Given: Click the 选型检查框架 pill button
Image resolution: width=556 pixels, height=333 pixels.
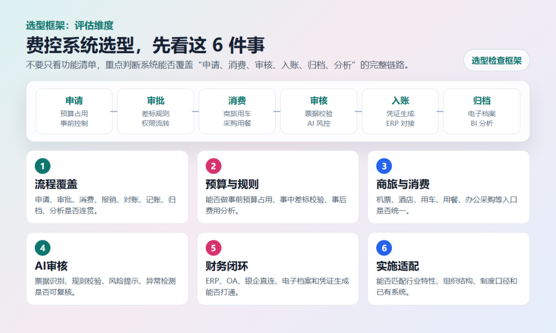Looking at the screenshot, I should click(x=496, y=60).
